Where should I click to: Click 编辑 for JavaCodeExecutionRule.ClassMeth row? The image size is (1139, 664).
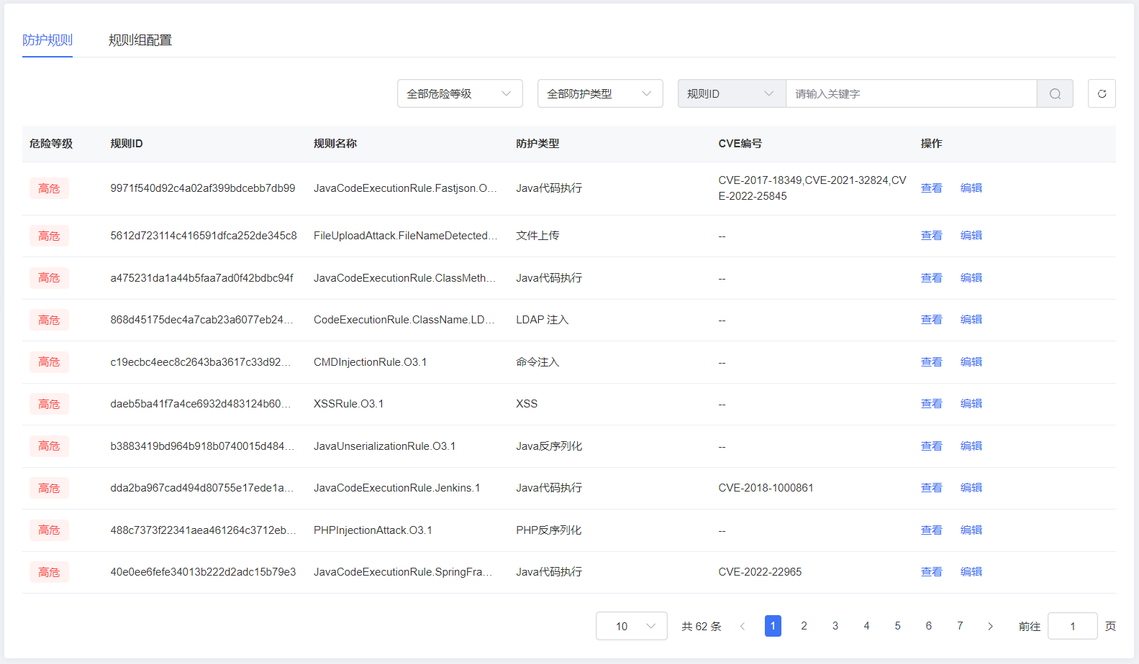pos(971,278)
